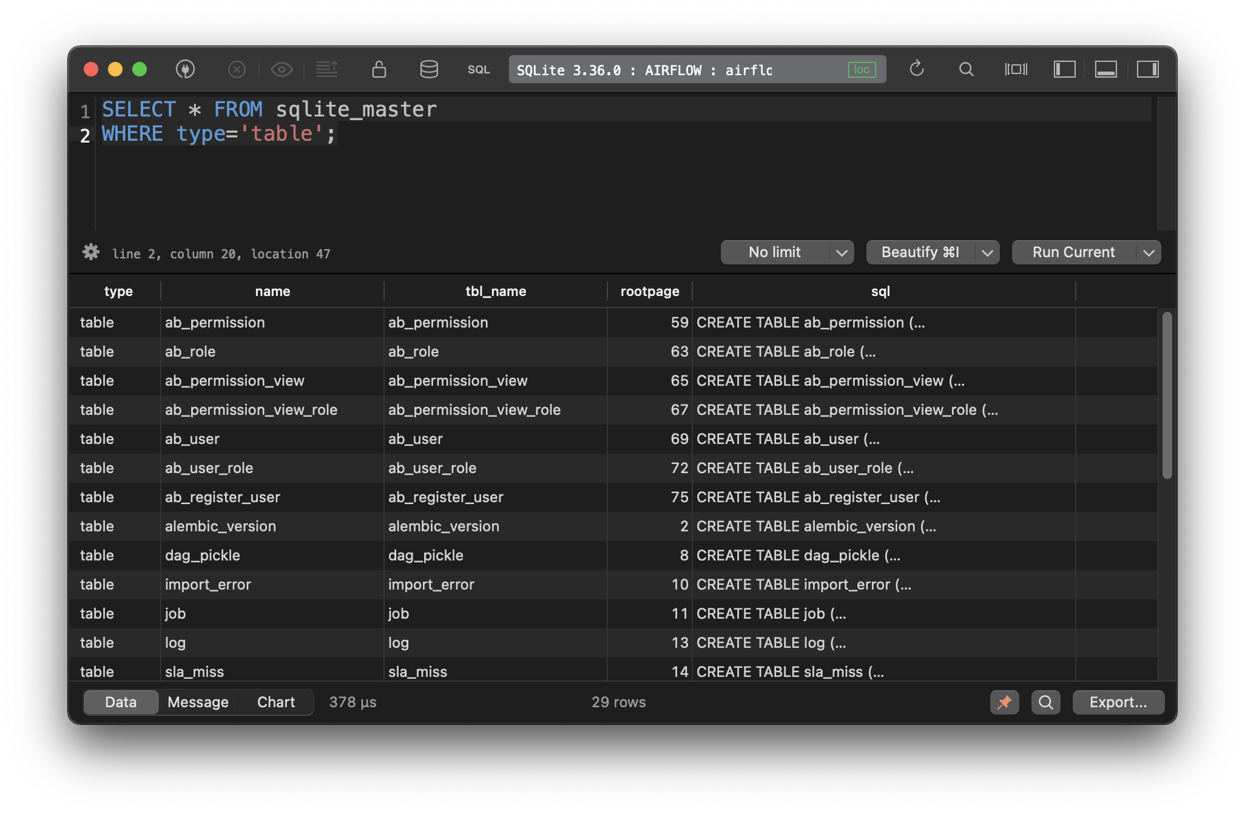
Task: Click the eye preview icon in toolbar
Action: point(282,69)
